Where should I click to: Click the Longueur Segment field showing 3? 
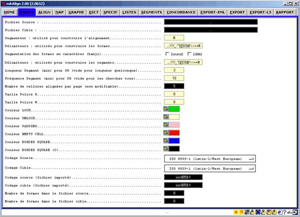[x=174, y=70]
